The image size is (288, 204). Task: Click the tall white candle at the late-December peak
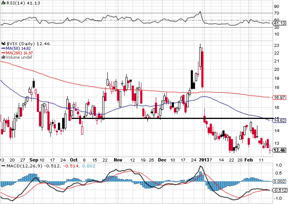coord(200,57)
